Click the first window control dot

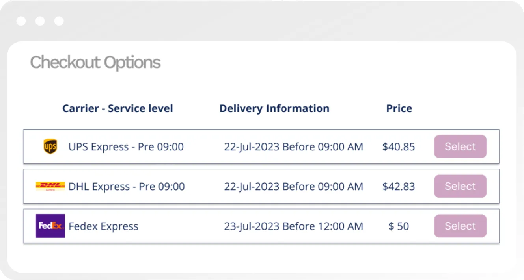tap(21, 21)
